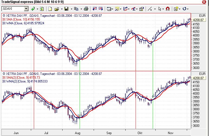Expand dropdown next to open folder icon
This screenshot has height=136, width=209.
coord(62,9)
